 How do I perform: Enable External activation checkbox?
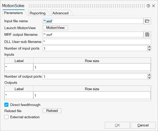[x=7, y=117]
